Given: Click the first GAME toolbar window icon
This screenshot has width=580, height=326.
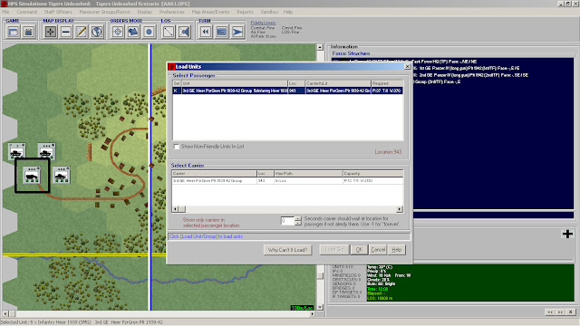Looking at the screenshot, I should click(13, 32).
